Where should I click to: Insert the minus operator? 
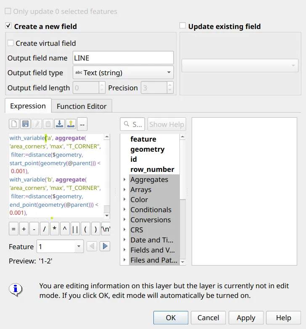(x=34, y=229)
